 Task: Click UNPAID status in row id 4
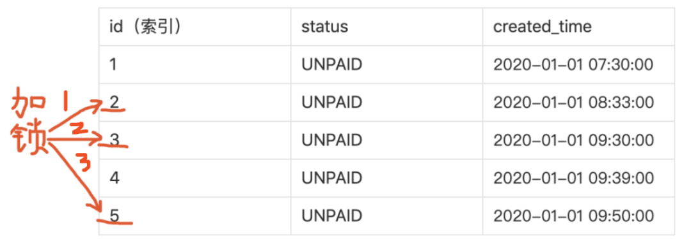pyautogui.click(x=331, y=179)
